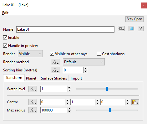Click the preview window icon beside Name
The width and height of the screenshot is (147, 124).
coord(131,28)
